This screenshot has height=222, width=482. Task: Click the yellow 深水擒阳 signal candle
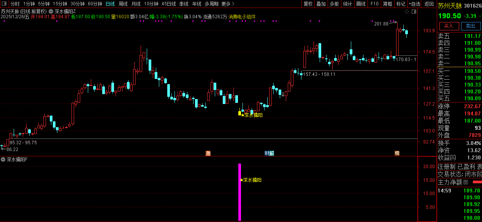point(239,113)
